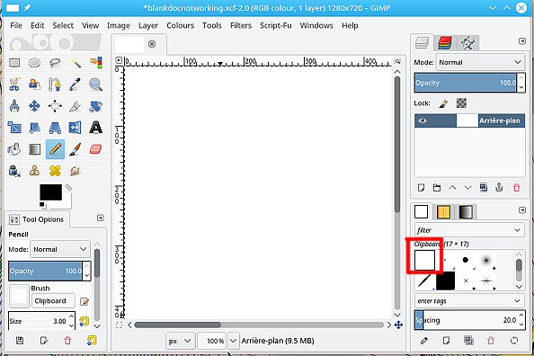Select the Flip tool
The image size is (534, 356).
pos(76,128)
